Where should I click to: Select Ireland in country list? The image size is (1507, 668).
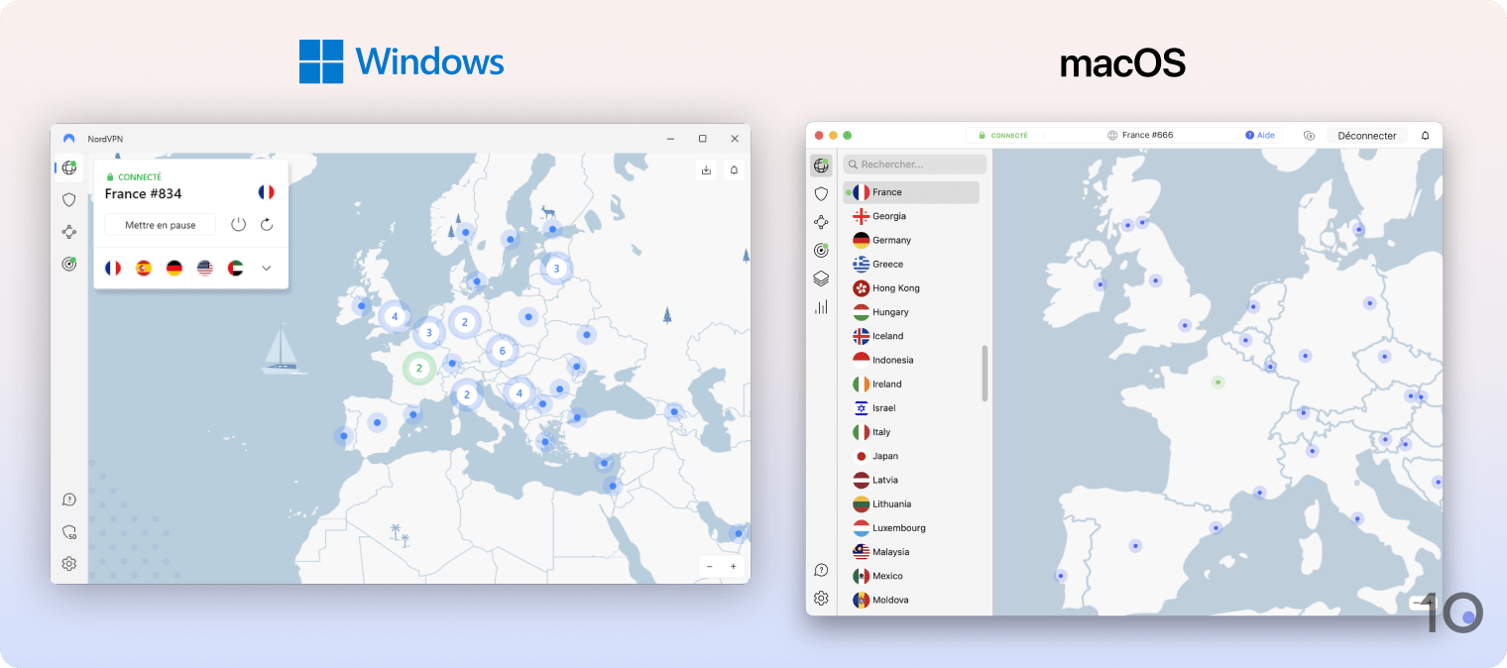(x=911, y=384)
